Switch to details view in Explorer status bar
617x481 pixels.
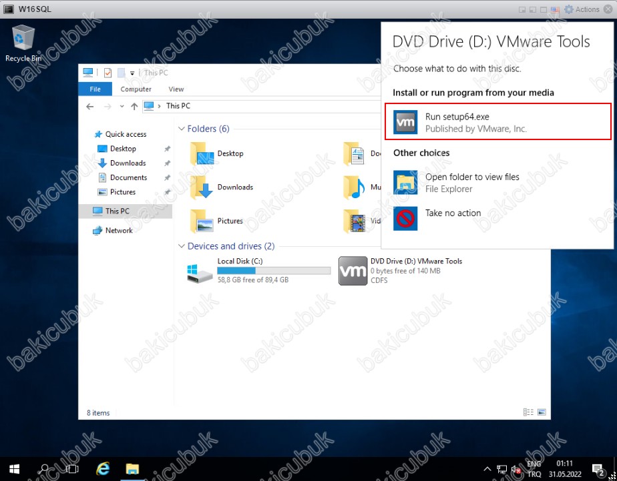[529, 413]
